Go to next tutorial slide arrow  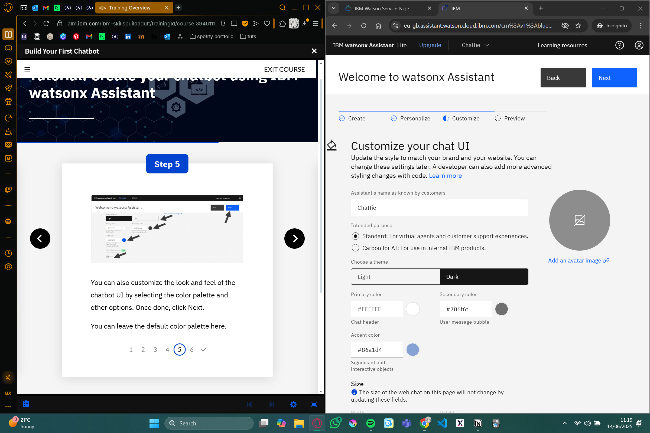tap(294, 238)
